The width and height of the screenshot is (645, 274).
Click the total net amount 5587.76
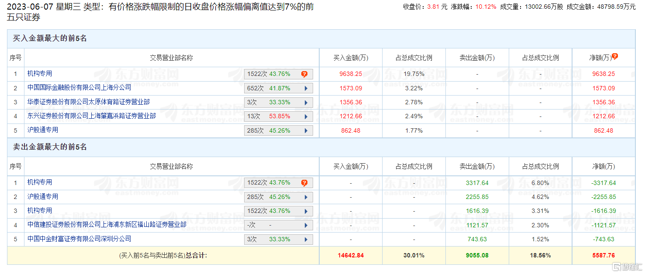[x=604, y=255]
